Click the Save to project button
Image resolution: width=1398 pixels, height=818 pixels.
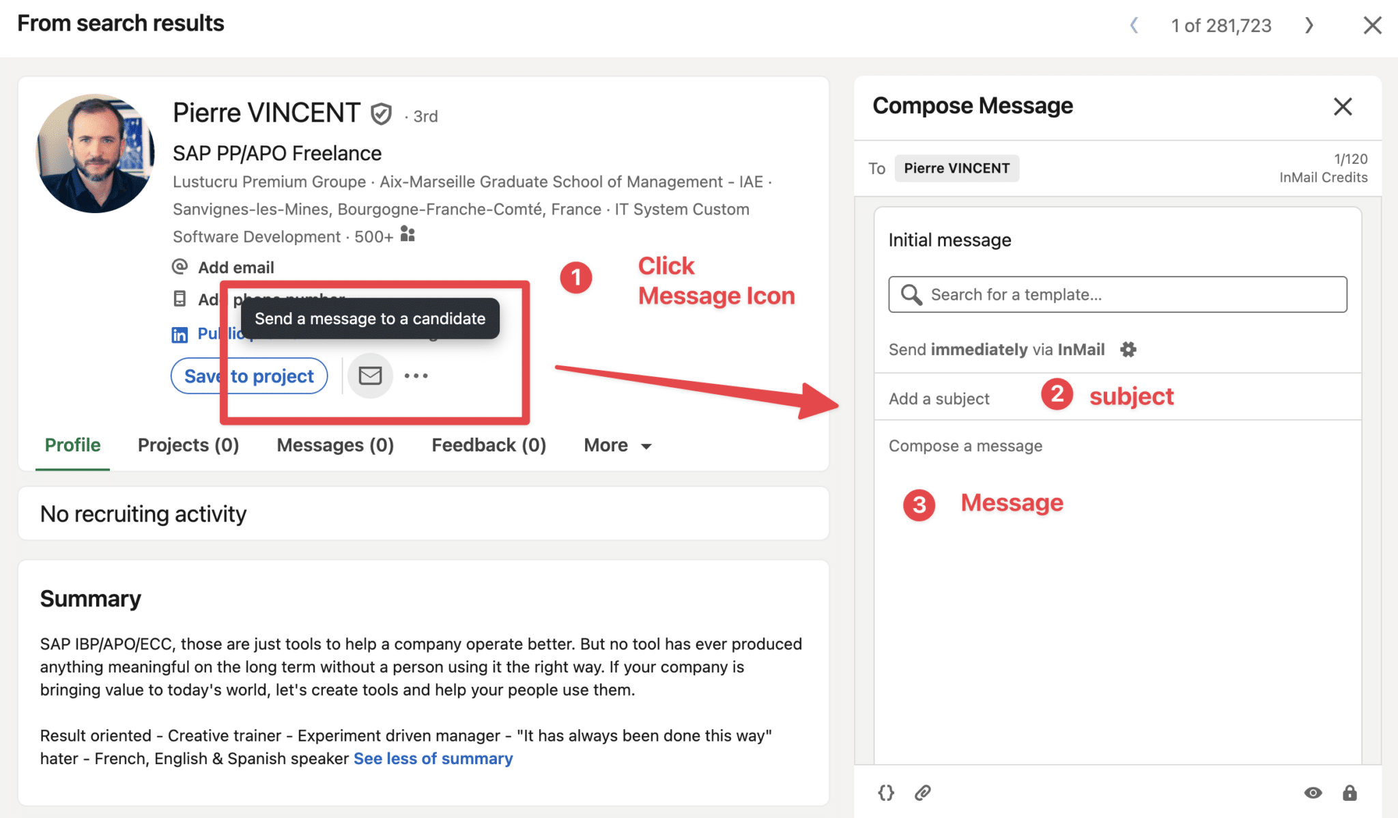pos(248,375)
